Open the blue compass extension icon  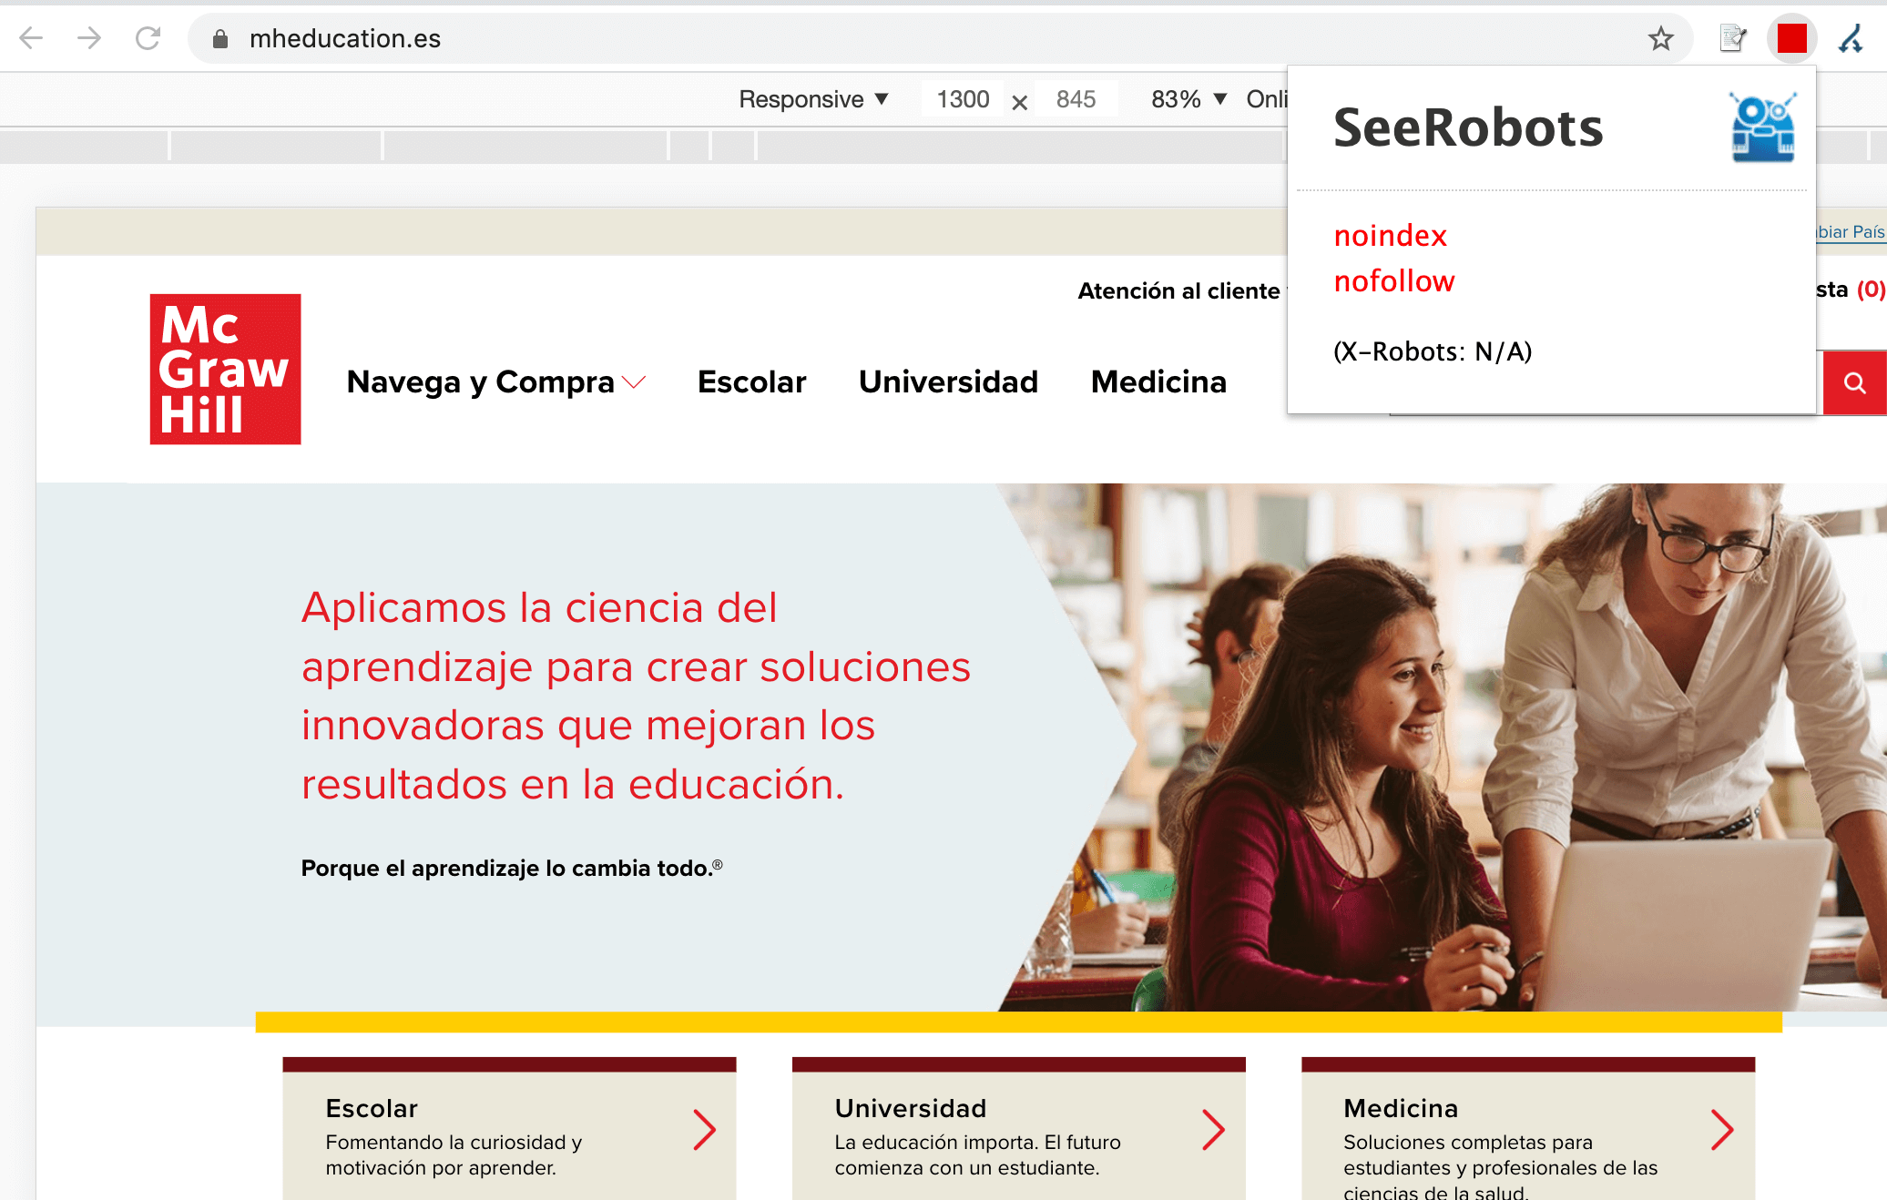coord(1851,38)
